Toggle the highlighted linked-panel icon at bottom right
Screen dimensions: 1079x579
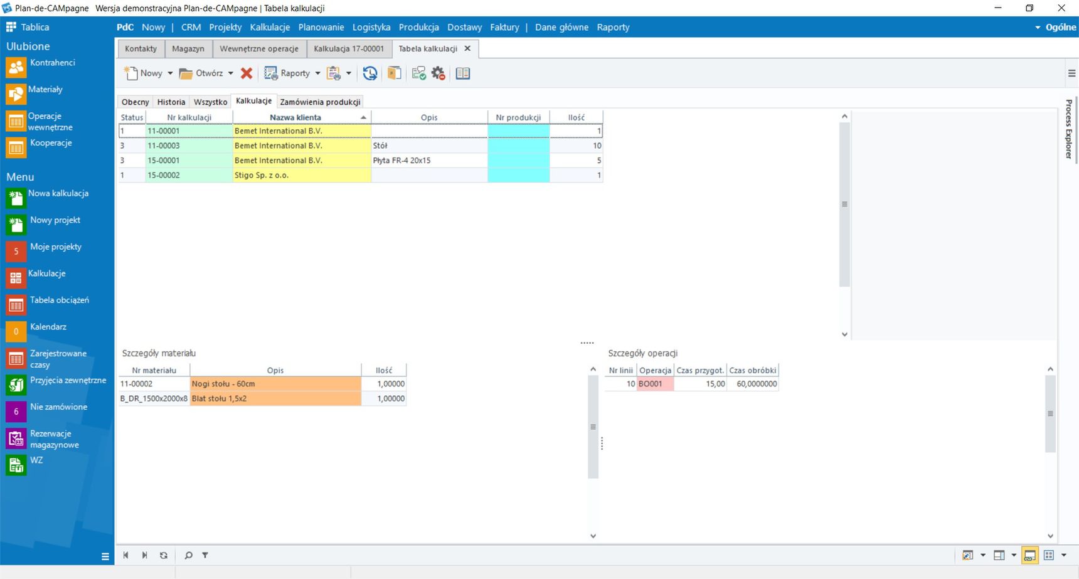tap(1030, 555)
